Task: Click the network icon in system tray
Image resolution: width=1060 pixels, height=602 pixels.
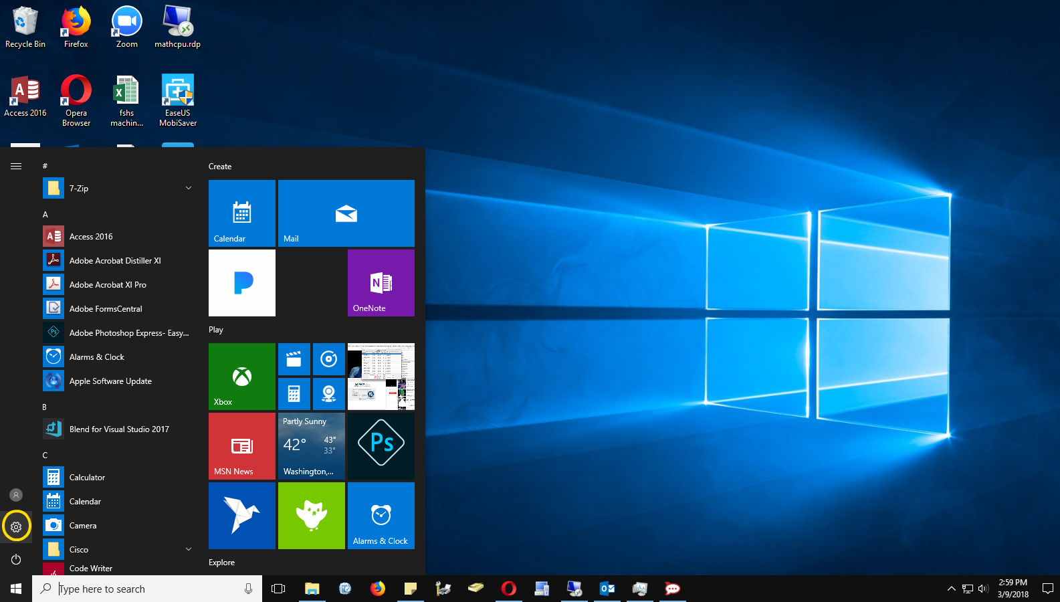Action: tap(968, 589)
